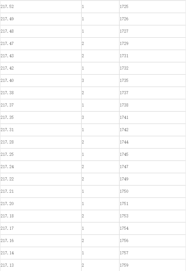Screen dimensions: 186x271
Task: Select the cell showing 217.49
Action: click(41, 19)
